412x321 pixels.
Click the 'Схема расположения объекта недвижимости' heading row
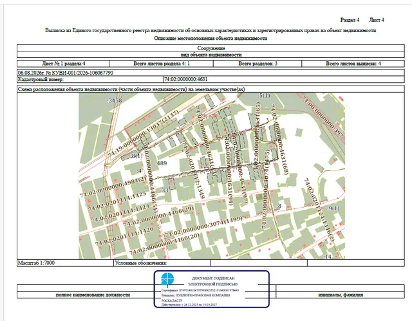pyautogui.click(x=211, y=89)
